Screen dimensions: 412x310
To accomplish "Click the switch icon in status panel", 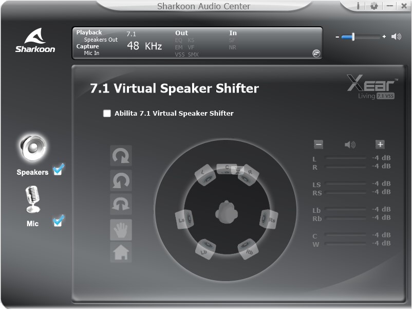I will (316, 53).
